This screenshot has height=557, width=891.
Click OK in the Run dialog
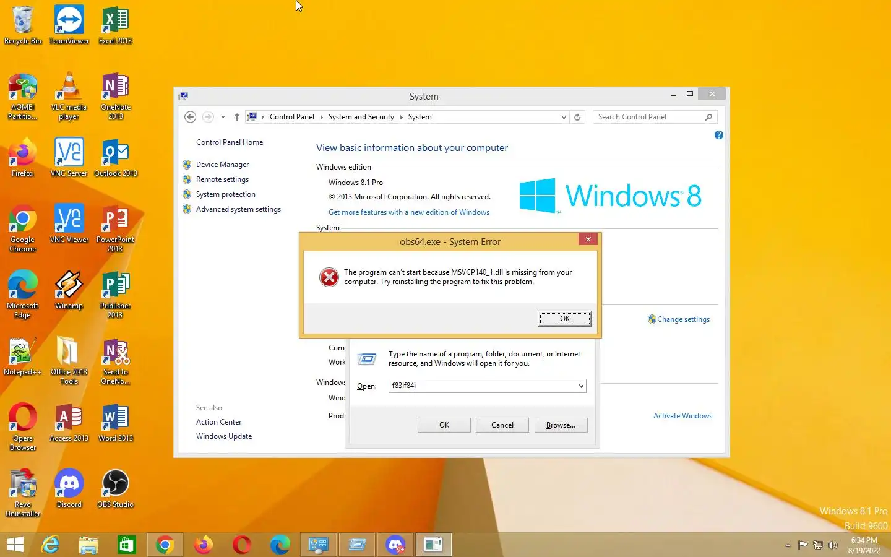tap(444, 425)
